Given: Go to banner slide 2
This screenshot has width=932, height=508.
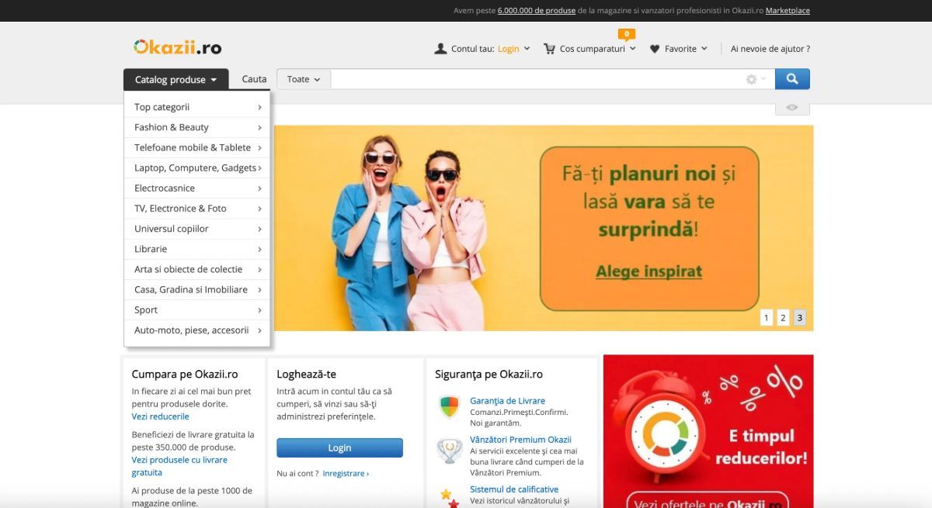Looking at the screenshot, I should [783, 317].
